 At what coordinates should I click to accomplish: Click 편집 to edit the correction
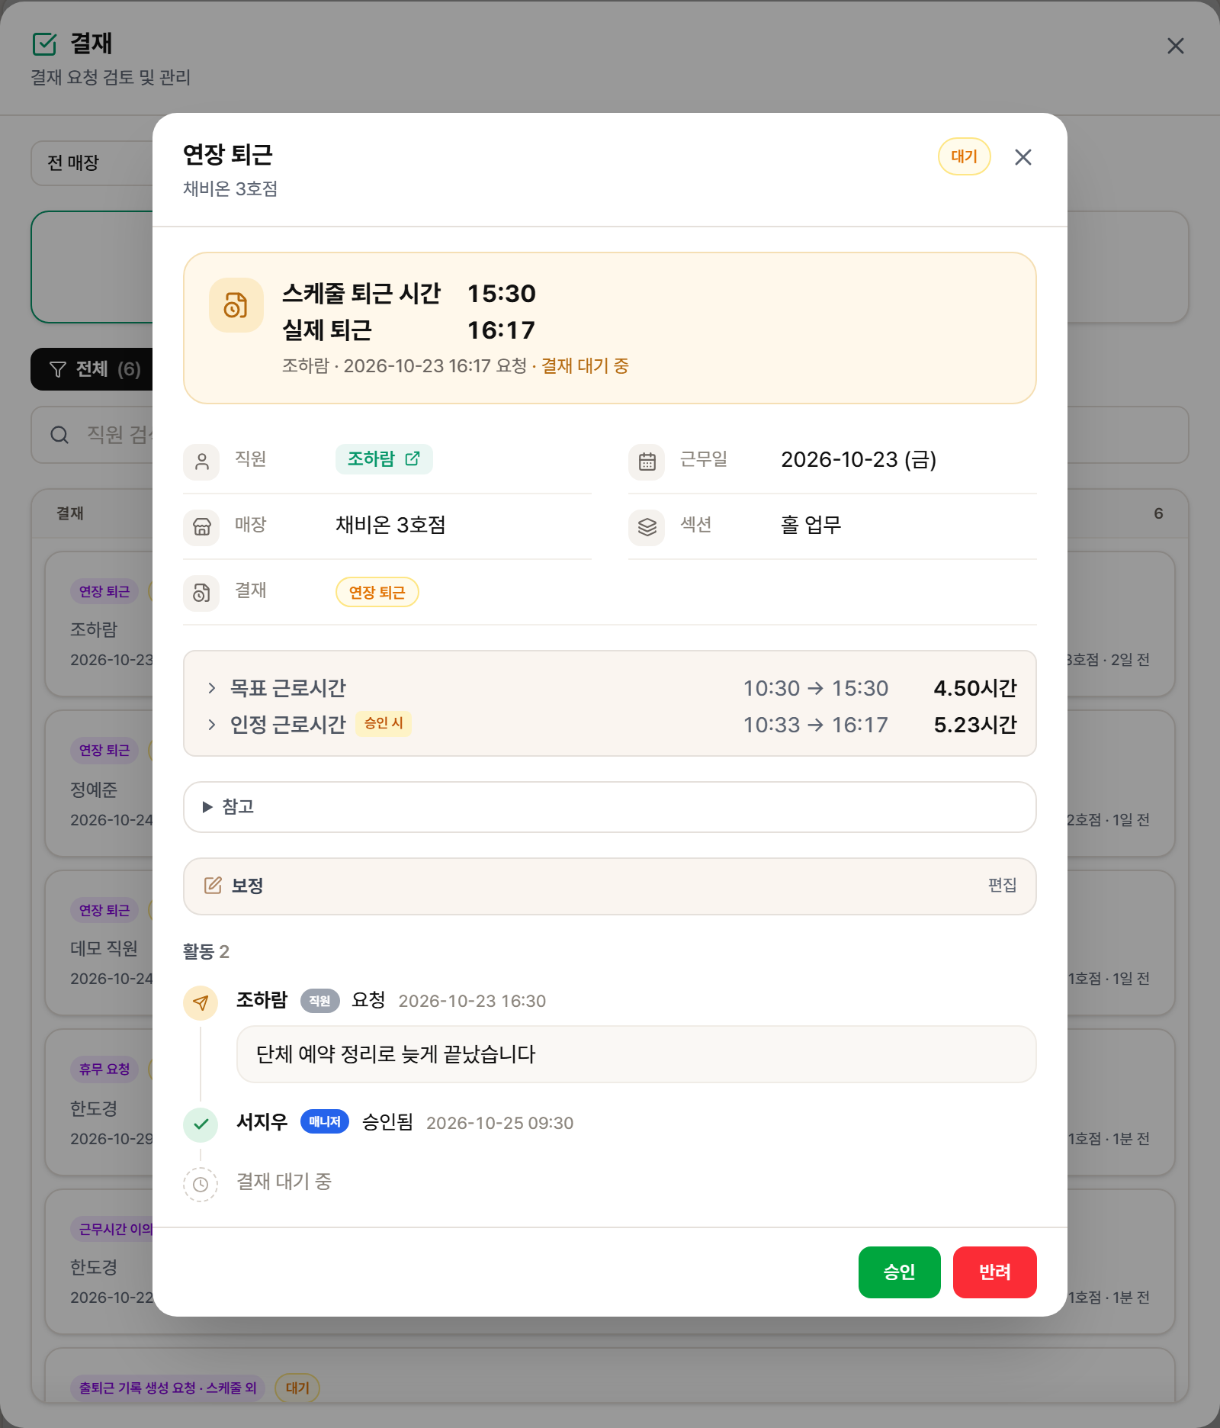[1002, 885]
